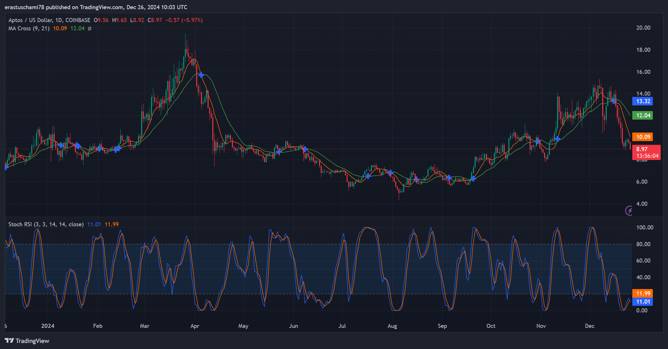Click the O9.56 open value in the header
Screen dimensions: 668x349
pyautogui.click(x=101, y=20)
